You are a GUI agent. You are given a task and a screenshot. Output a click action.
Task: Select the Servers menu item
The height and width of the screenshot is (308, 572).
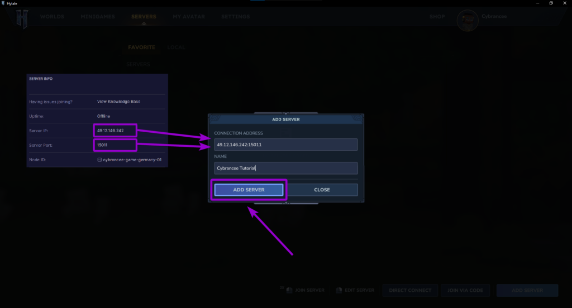[144, 17]
